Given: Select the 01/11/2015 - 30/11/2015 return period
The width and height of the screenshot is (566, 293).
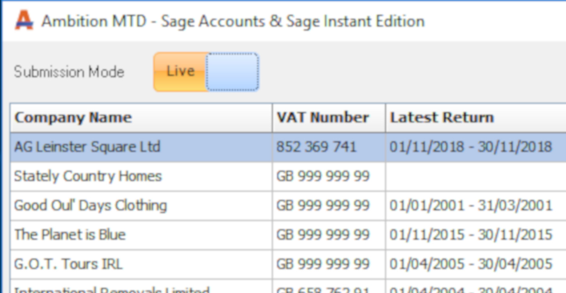Looking at the screenshot, I should coord(471,235).
